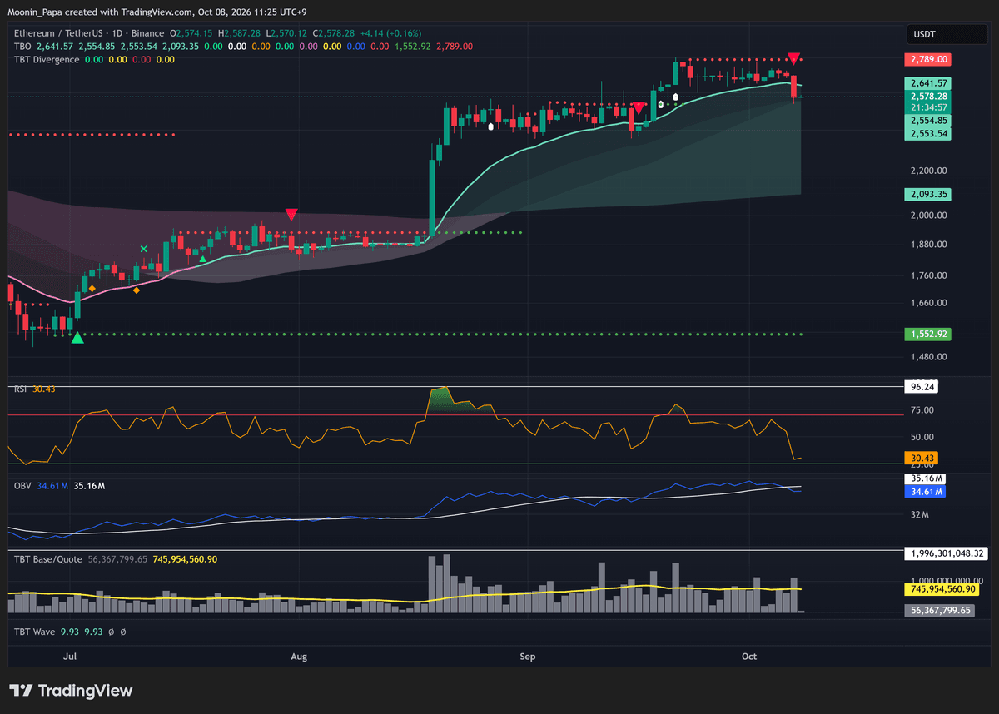Select the RSI indicator legend label
This screenshot has height=714, width=999.
click(21, 389)
